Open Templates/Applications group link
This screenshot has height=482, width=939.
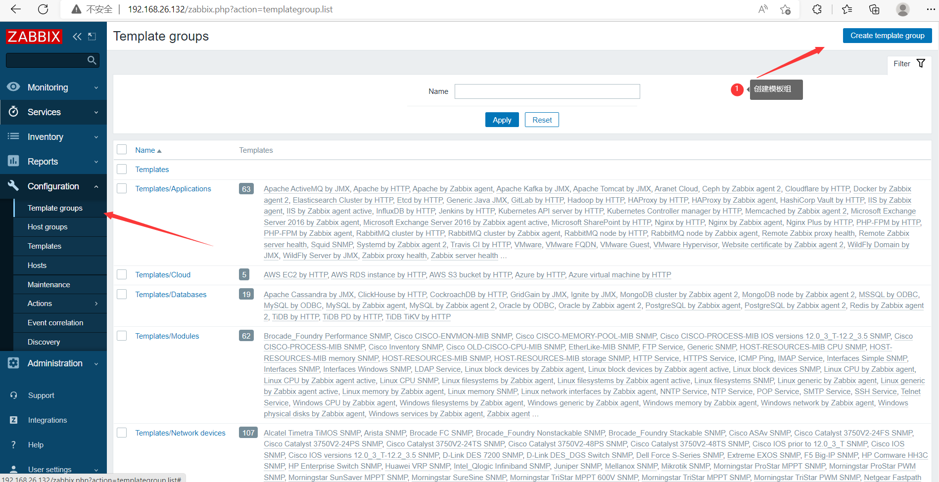tap(173, 189)
